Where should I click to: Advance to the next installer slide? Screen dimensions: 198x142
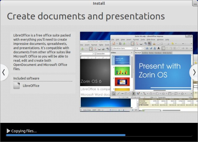coord(194,72)
